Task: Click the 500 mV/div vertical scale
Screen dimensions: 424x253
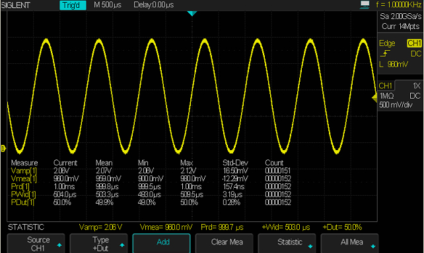Action: [396, 105]
